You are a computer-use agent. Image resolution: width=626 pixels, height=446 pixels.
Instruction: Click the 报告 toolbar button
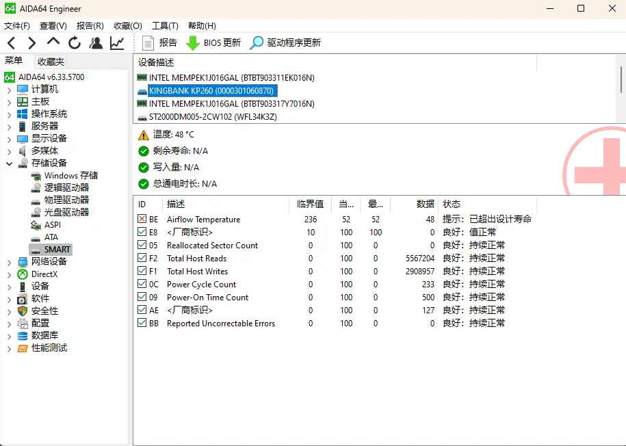click(x=159, y=42)
